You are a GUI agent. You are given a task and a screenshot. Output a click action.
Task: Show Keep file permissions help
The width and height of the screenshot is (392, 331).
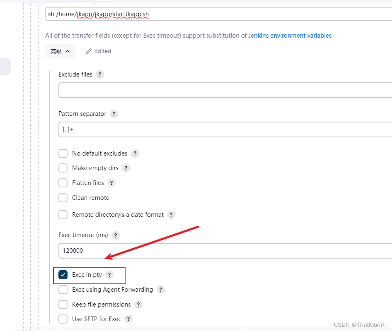click(138, 305)
